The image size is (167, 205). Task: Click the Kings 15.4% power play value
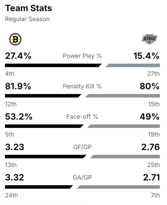pos(147,56)
